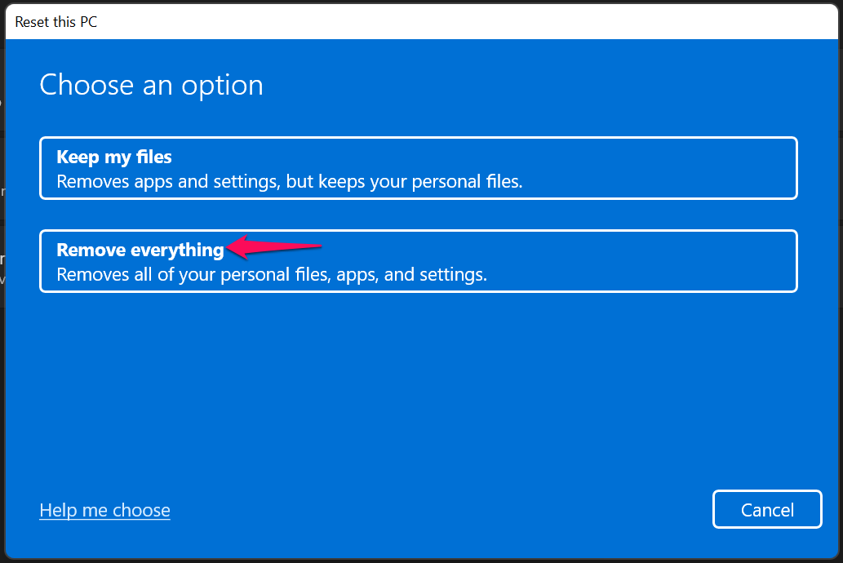Dismiss the dialog with the Cancel button

point(766,508)
